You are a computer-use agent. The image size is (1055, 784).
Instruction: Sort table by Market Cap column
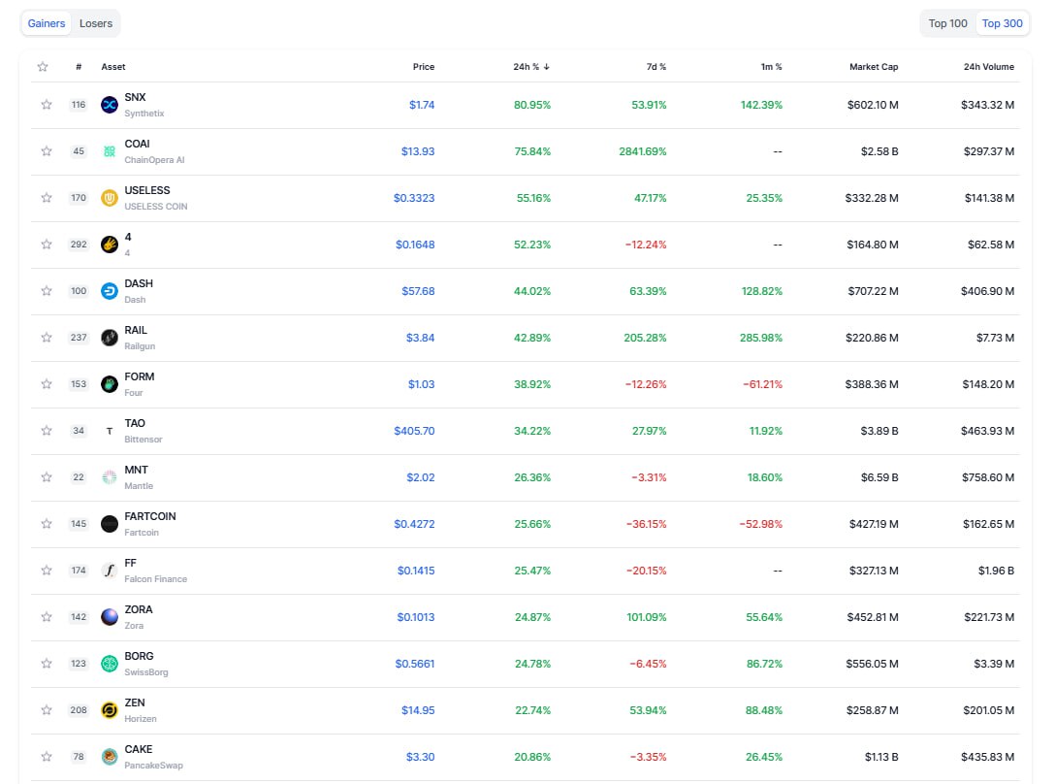[x=873, y=67]
